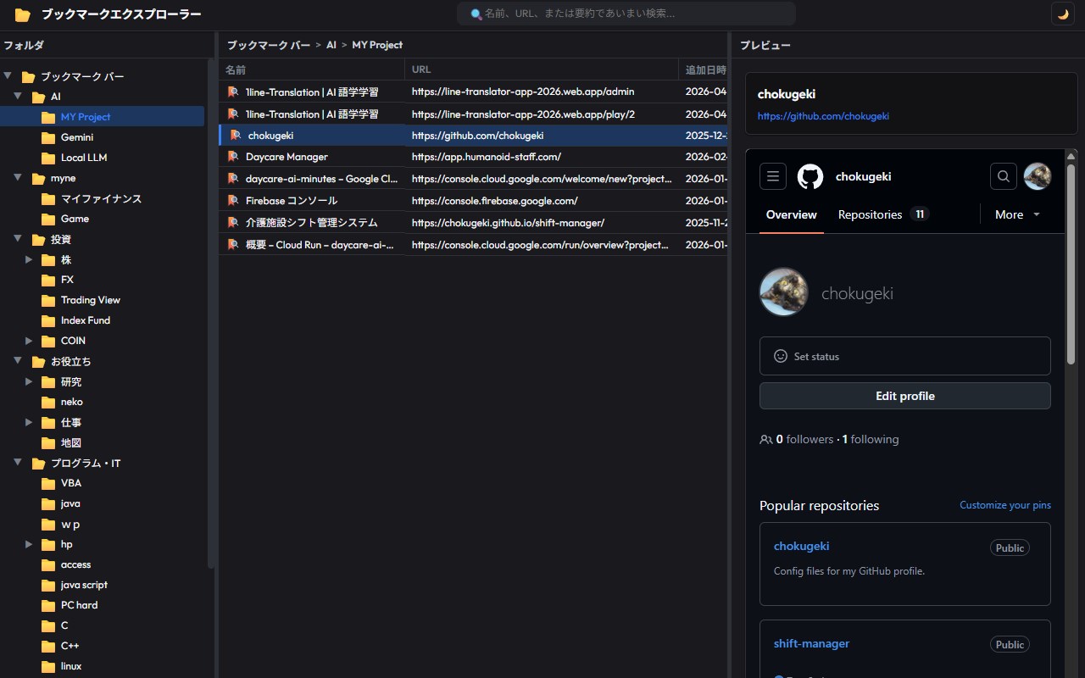Image resolution: width=1085 pixels, height=678 pixels.
Task: Go to ブックマーク バー in the breadcrumb
Action: pyautogui.click(x=269, y=44)
